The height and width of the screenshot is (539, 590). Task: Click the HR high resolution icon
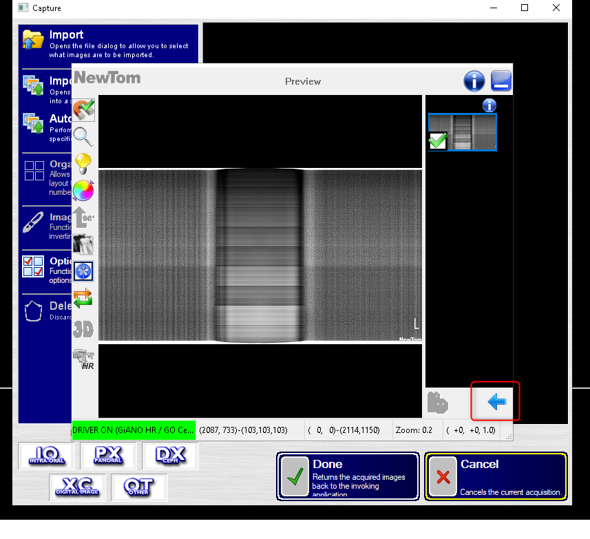pos(83,359)
